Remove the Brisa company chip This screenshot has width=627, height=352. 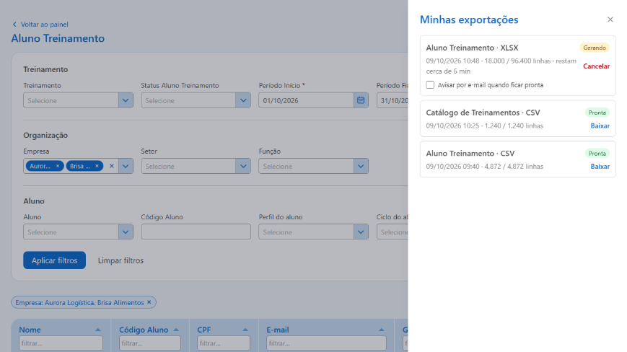97,166
